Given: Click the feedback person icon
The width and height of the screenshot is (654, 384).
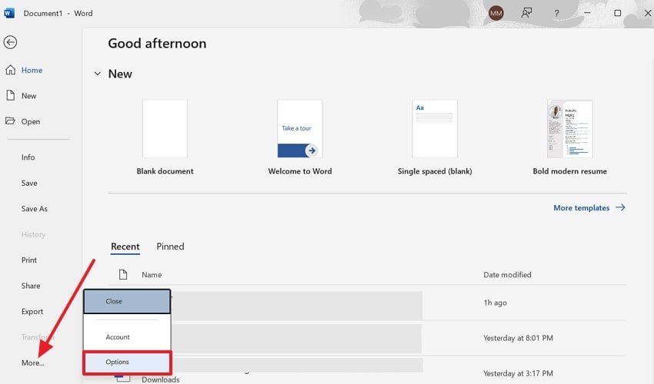Looking at the screenshot, I should point(526,13).
